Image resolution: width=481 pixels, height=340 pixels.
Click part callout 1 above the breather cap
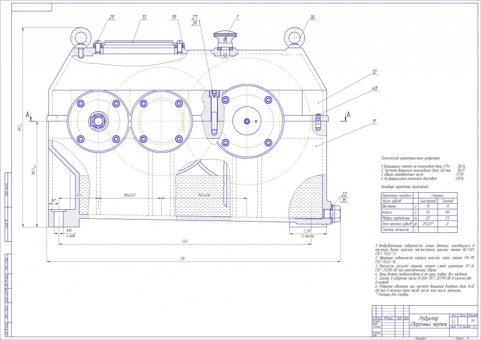click(x=237, y=17)
